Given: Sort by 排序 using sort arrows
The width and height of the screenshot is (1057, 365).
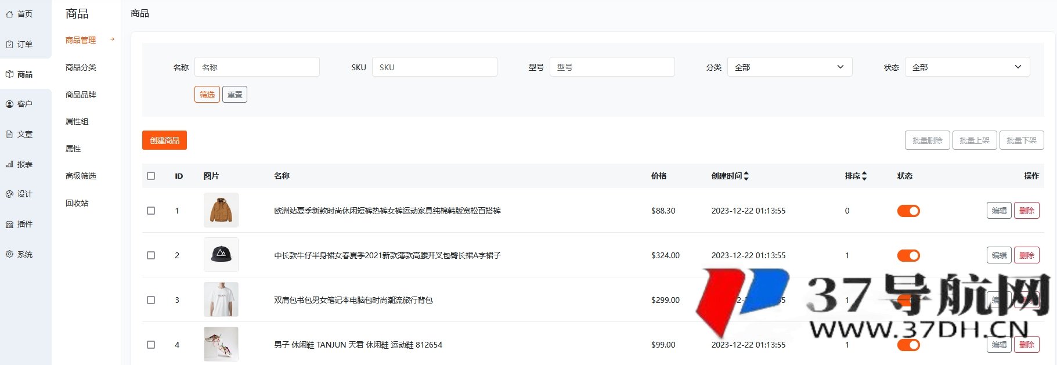Looking at the screenshot, I should 864,176.
